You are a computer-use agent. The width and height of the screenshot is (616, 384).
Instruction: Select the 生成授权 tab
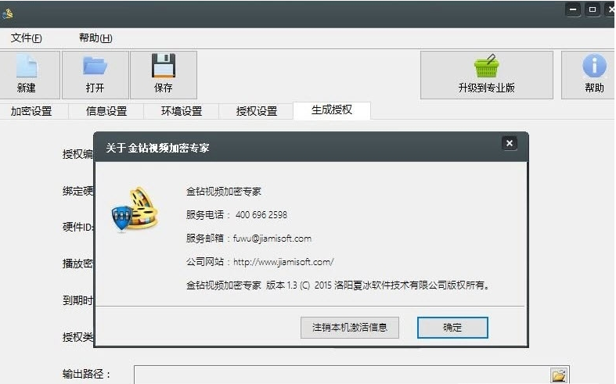coord(332,110)
